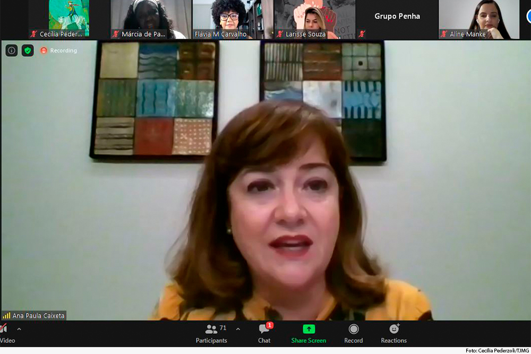Click the Ana Paula Caixeta name label
The width and height of the screenshot is (531, 354).
coord(38,315)
